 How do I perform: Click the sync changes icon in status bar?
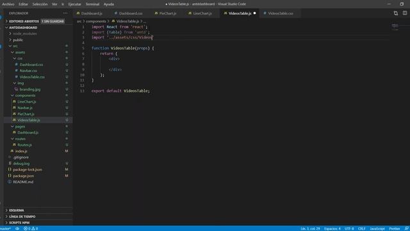click(17, 228)
